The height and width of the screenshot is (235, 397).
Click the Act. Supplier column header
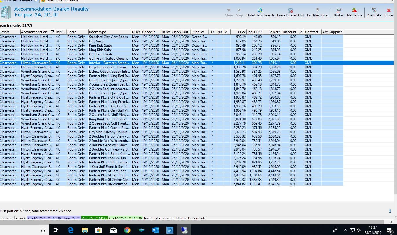pos(332,32)
